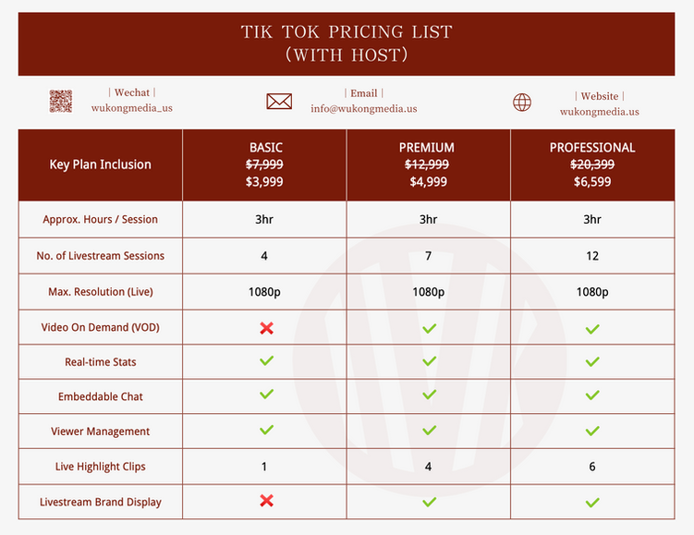694x535 pixels.
Task: Click the Max. Resolution (Live) row label
Action: pyautogui.click(x=100, y=292)
